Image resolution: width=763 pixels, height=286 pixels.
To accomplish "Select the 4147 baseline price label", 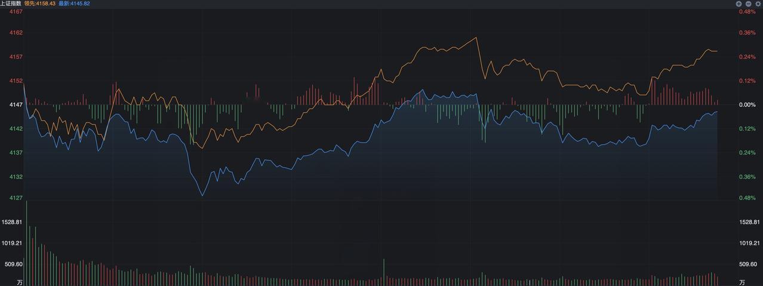I will tap(17, 104).
